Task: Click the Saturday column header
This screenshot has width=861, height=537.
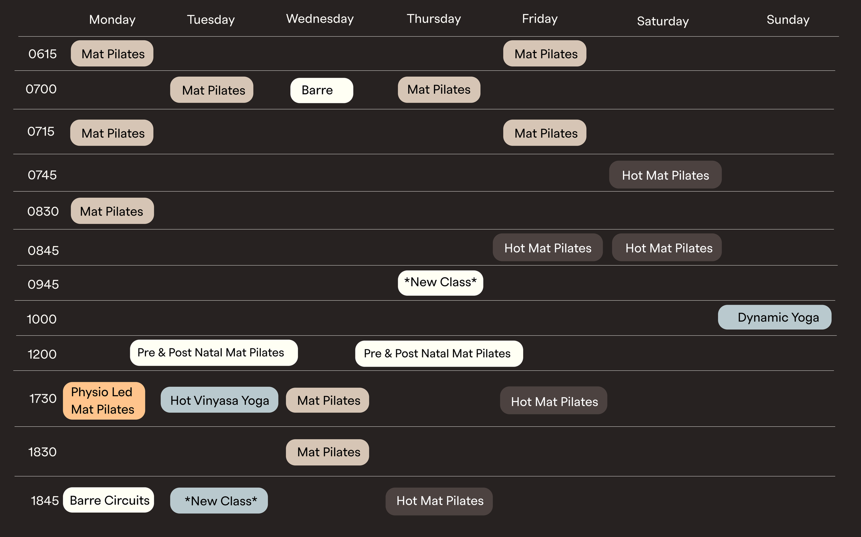Action: [x=663, y=21]
